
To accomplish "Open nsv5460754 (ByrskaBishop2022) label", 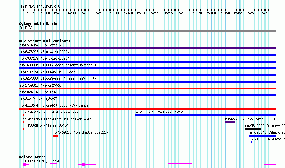I will 50,112.
